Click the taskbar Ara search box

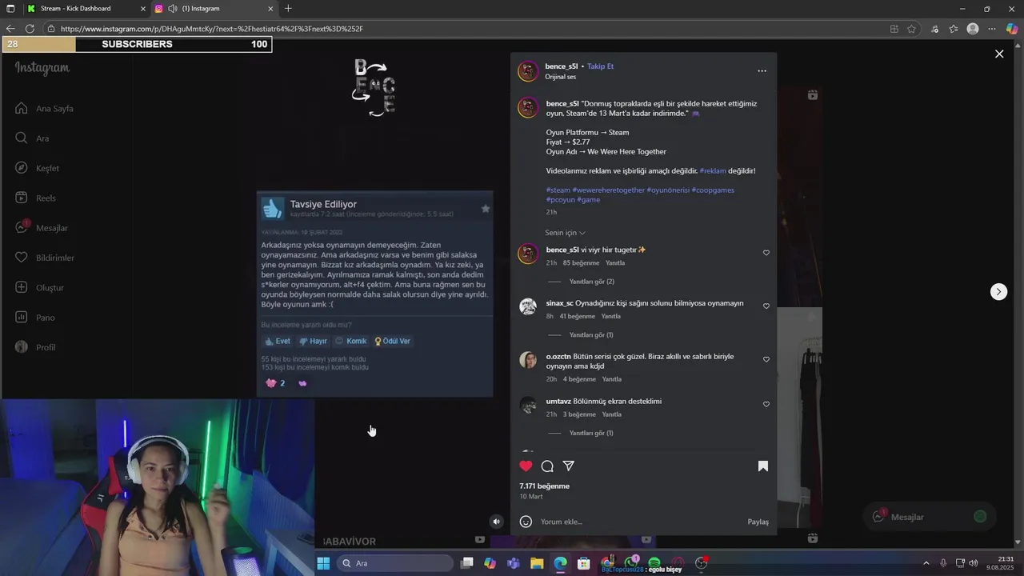pyautogui.click(x=395, y=563)
